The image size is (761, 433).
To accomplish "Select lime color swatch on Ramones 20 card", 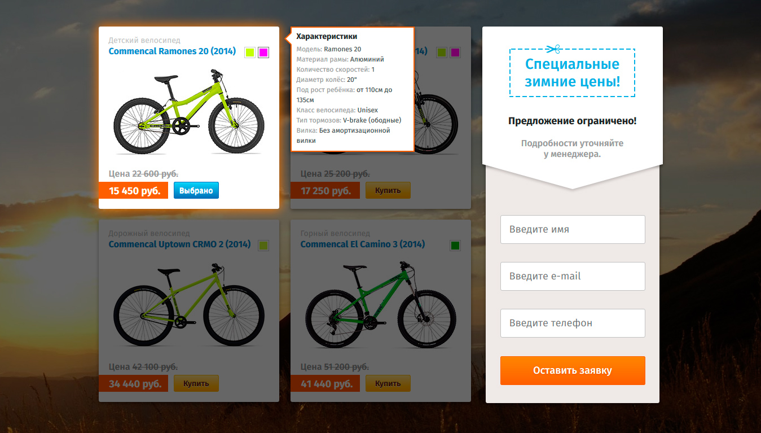I will 250,53.
